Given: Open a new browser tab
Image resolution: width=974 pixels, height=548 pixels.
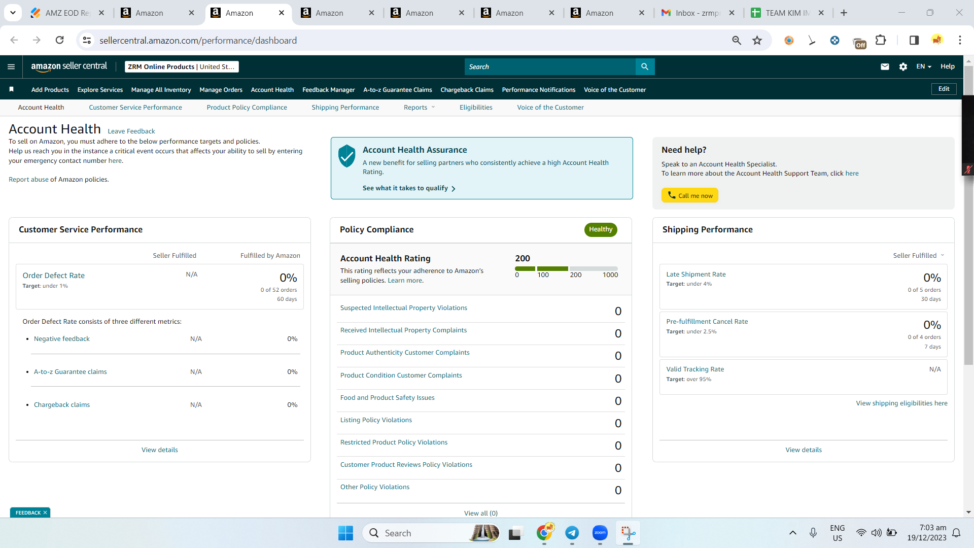Looking at the screenshot, I should click(x=844, y=13).
